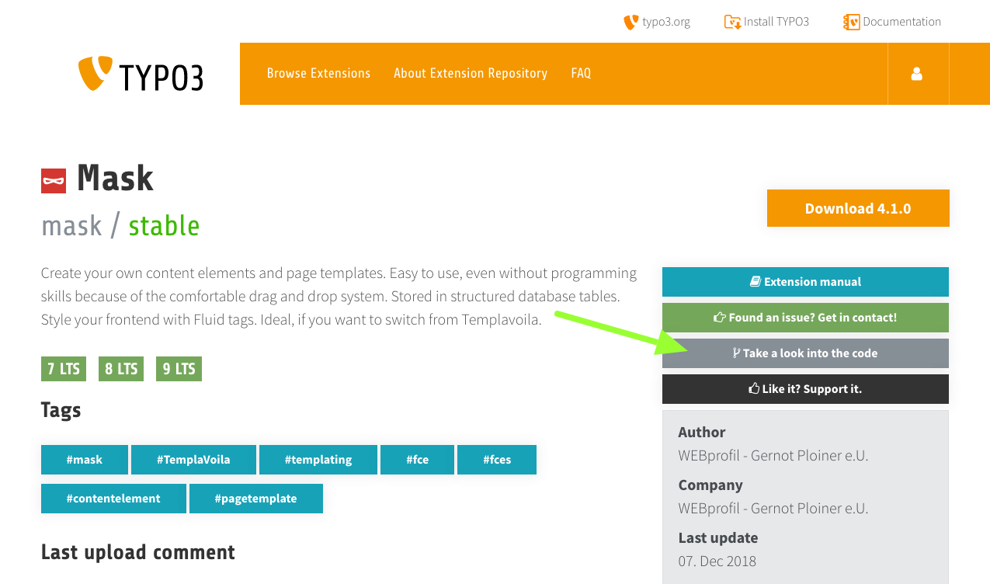Open the Extension manual
This screenshot has height=584, width=990.
pos(805,282)
